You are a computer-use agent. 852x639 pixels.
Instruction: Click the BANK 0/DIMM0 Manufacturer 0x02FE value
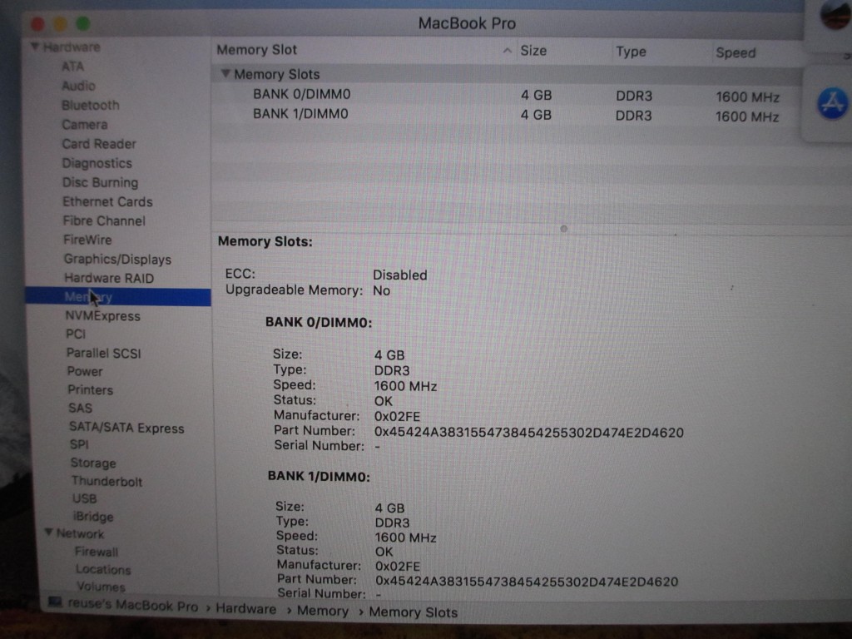coord(397,416)
